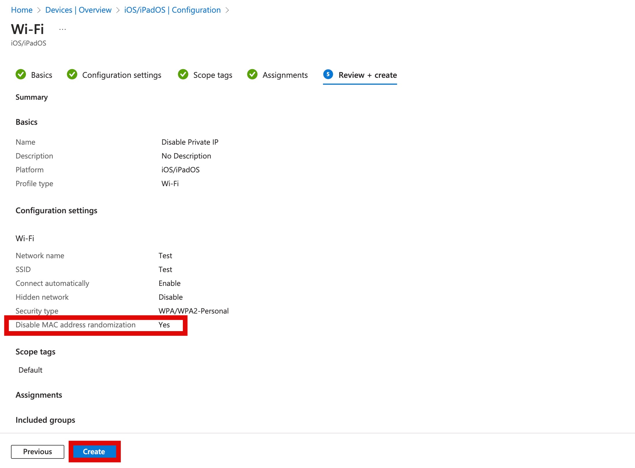
Task: Go to the iOS/iPadOS | Configuration breadcrumb link
Action: 172,10
